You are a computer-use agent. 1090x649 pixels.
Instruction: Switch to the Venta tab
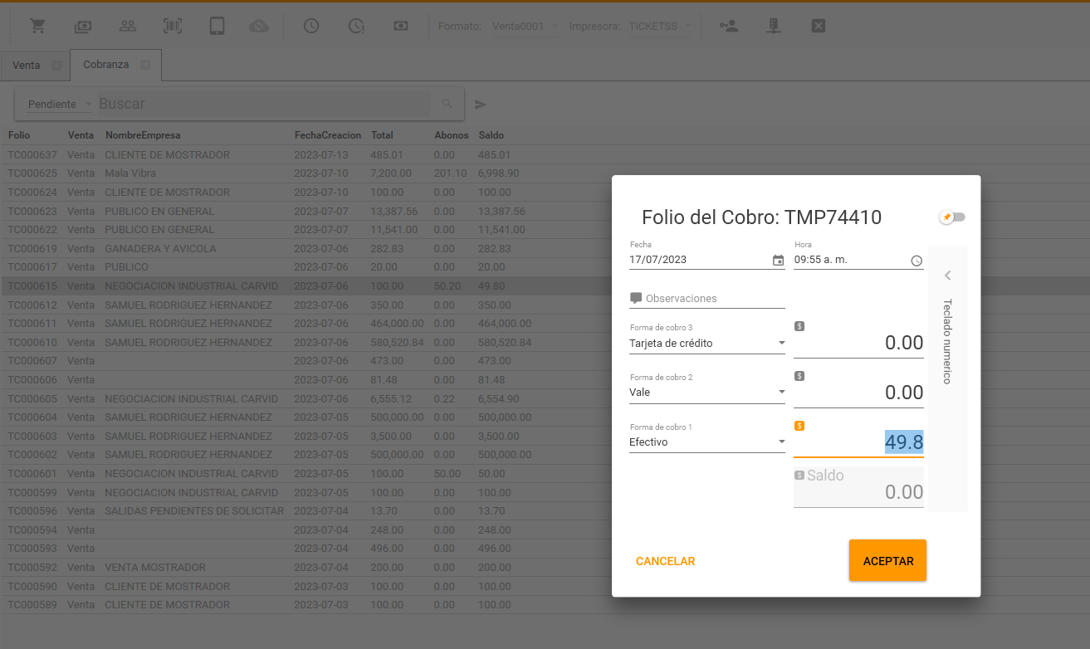click(x=27, y=65)
